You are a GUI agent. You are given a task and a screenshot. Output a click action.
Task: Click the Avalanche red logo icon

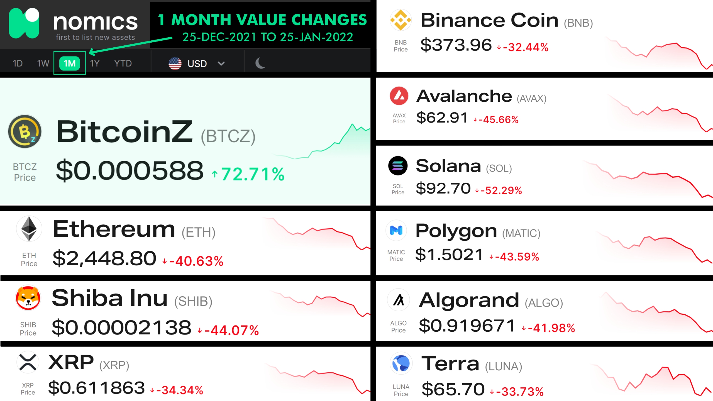[399, 96]
